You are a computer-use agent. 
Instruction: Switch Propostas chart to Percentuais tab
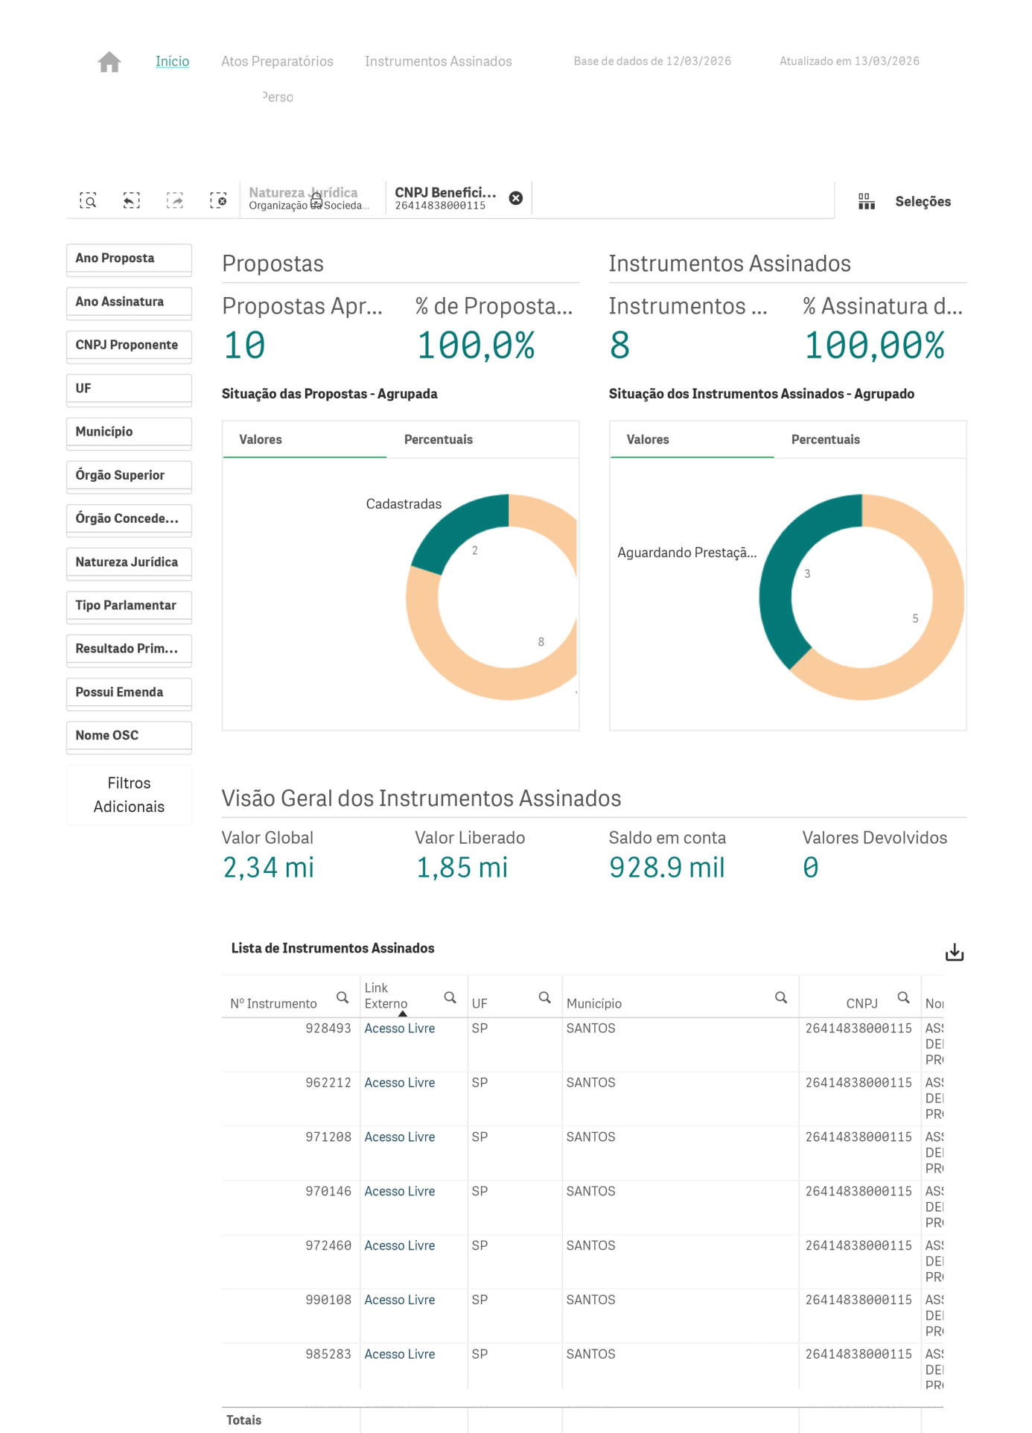pos(438,439)
